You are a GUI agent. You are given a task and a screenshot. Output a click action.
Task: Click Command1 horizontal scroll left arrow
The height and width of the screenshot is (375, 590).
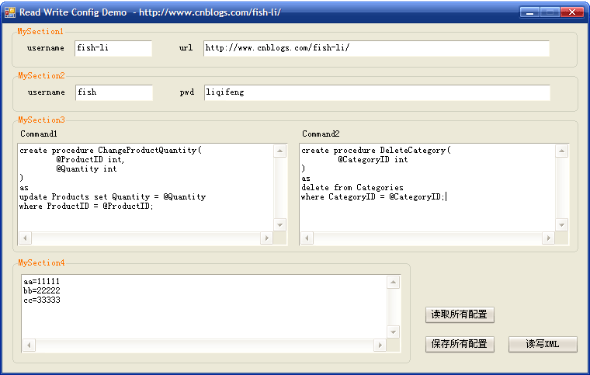tap(26, 238)
